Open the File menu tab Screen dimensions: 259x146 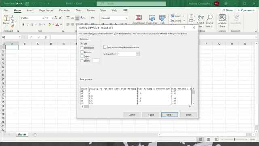pos(6,10)
